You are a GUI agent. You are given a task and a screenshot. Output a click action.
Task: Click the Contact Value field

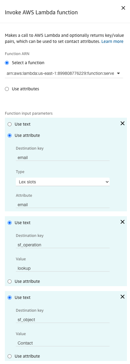click(62, 343)
